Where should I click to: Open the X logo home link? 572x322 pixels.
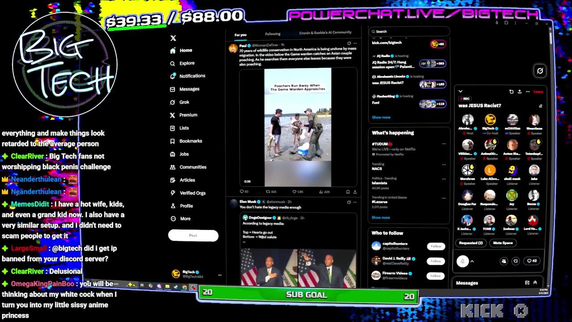click(173, 38)
